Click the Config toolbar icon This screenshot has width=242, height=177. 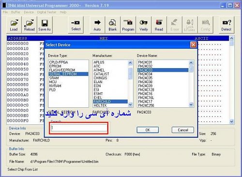[x=205, y=25]
